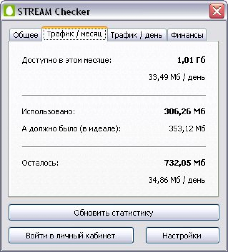Open Настройки settings button
The image size is (228, 252).
click(x=182, y=235)
